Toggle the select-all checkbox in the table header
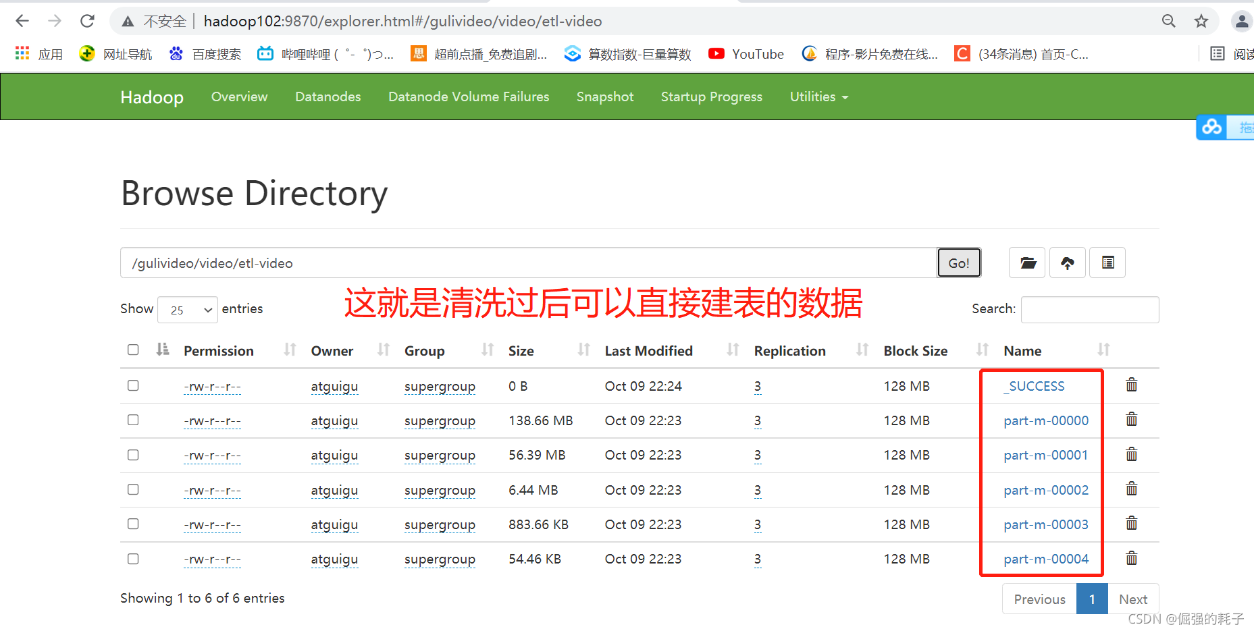Screen dimensions: 1254x631 coord(133,350)
